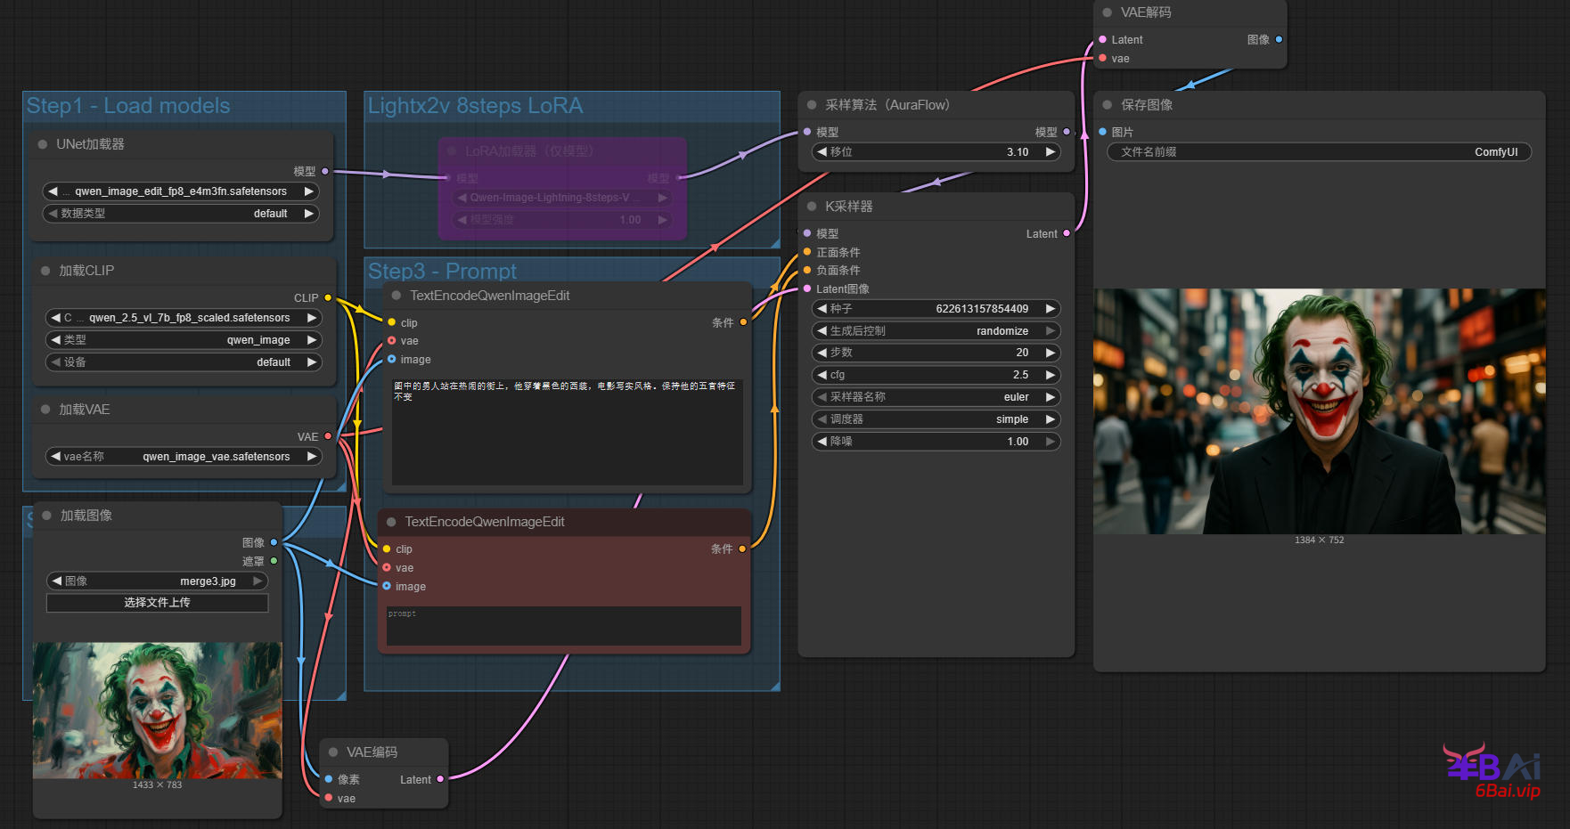The width and height of the screenshot is (1570, 829).
Task: Increase 步数 value with right arrow
Action: click(1051, 353)
